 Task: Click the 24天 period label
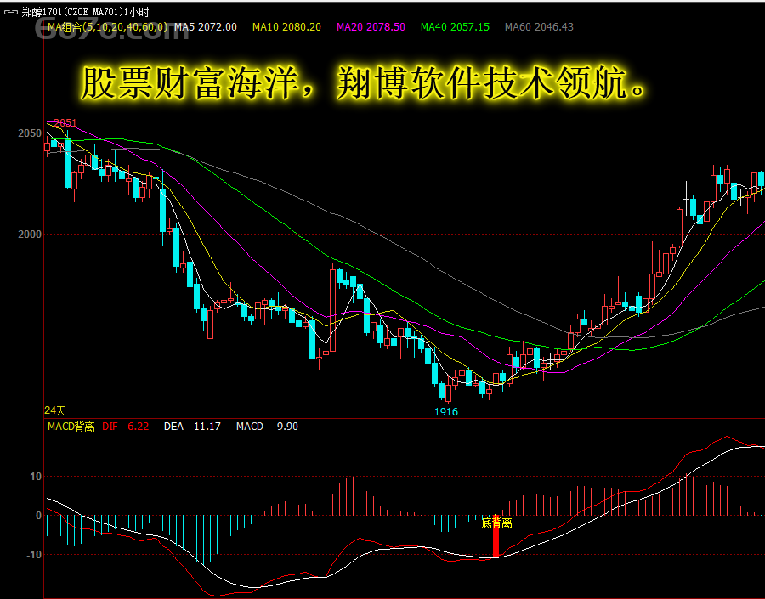(x=54, y=410)
